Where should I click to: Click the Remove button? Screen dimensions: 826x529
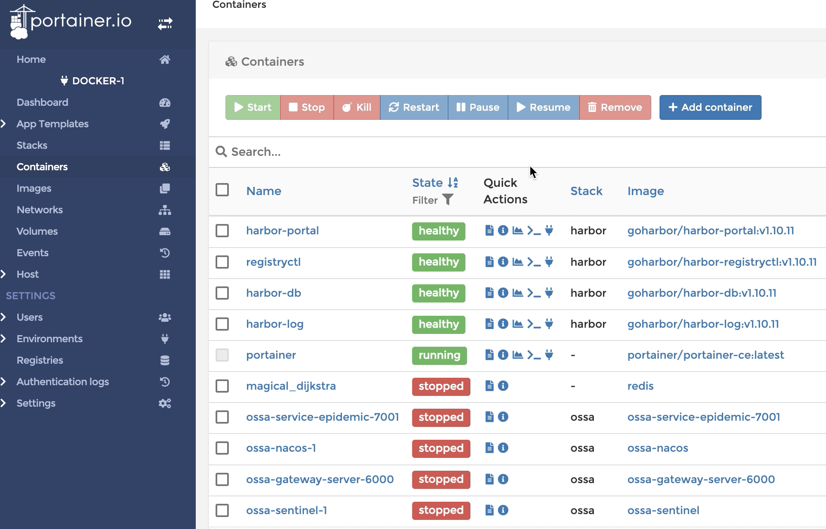[x=615, y=107]
